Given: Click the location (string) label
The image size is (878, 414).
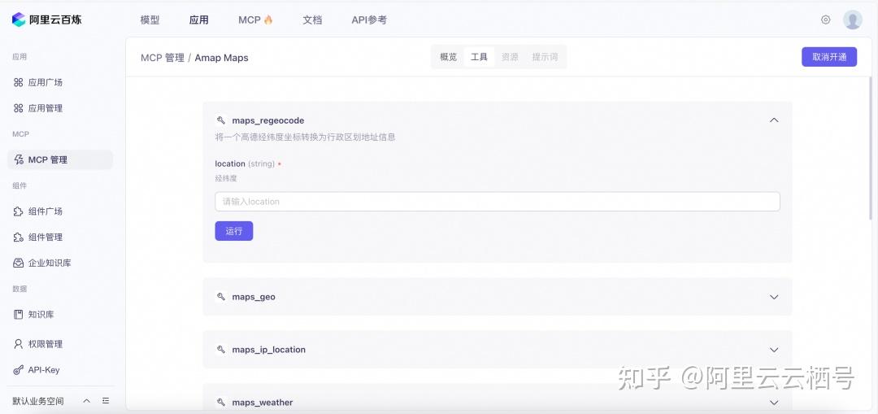Looking at the screenshot, I should [x=245, y=163].
